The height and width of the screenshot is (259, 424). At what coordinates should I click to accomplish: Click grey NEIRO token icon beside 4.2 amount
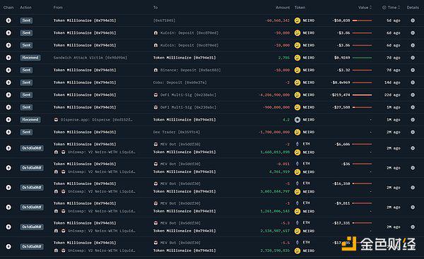pos(298,120)
